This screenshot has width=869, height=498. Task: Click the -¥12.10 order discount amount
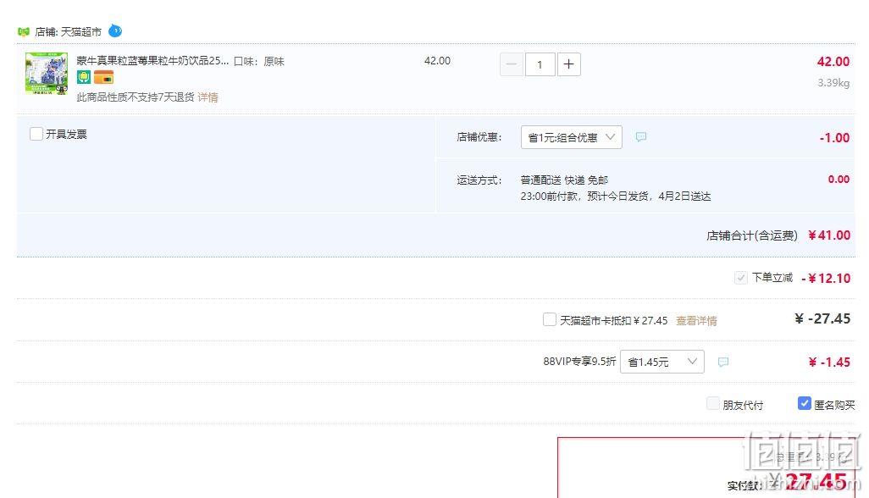pos(826,278)
